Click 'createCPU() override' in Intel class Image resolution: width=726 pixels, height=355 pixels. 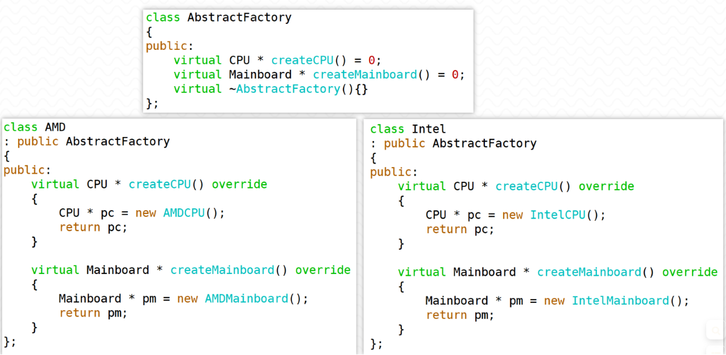coord(565,186)
